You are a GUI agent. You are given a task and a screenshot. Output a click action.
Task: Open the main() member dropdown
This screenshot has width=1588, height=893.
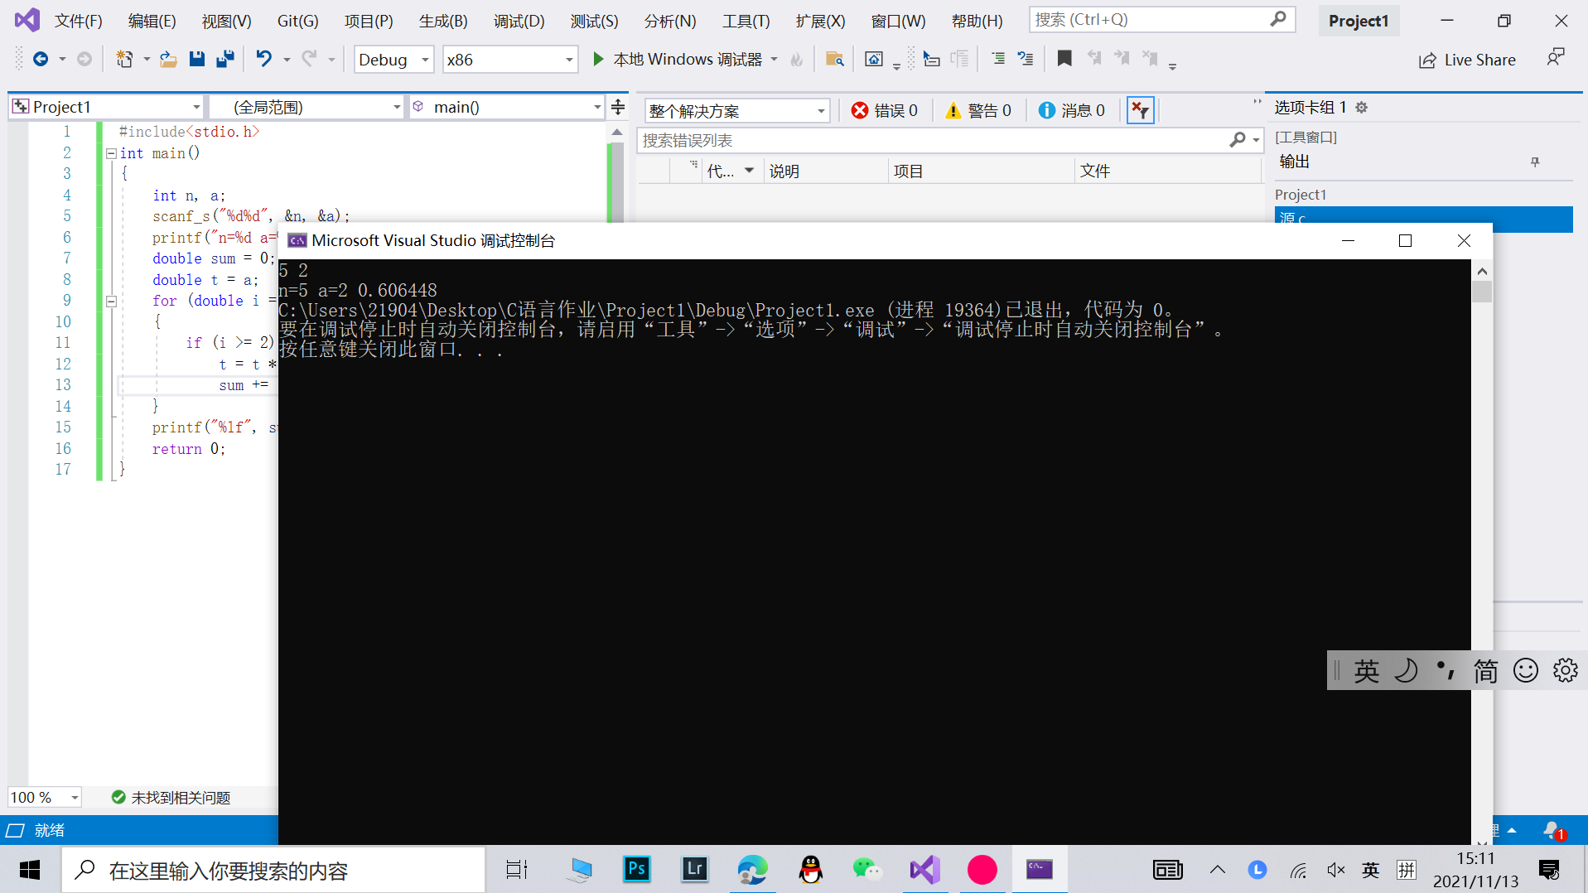pos(507,107)
